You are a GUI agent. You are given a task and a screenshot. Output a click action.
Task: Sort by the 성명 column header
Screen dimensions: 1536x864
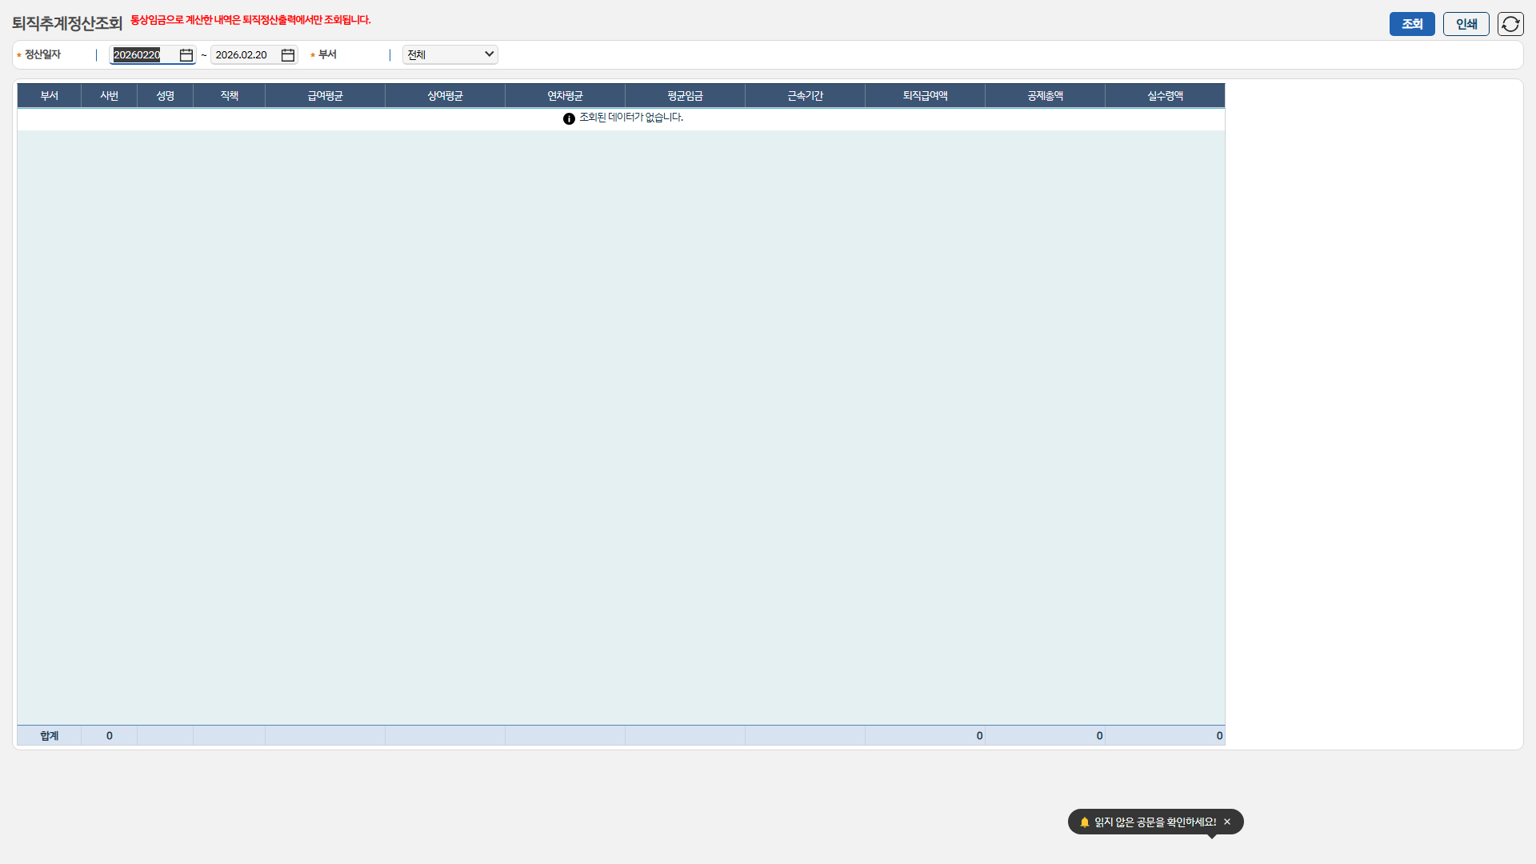click(x=166, y=96)
